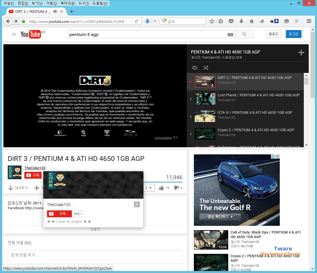Save playlist with the plus icon

[x=301, y=53]
